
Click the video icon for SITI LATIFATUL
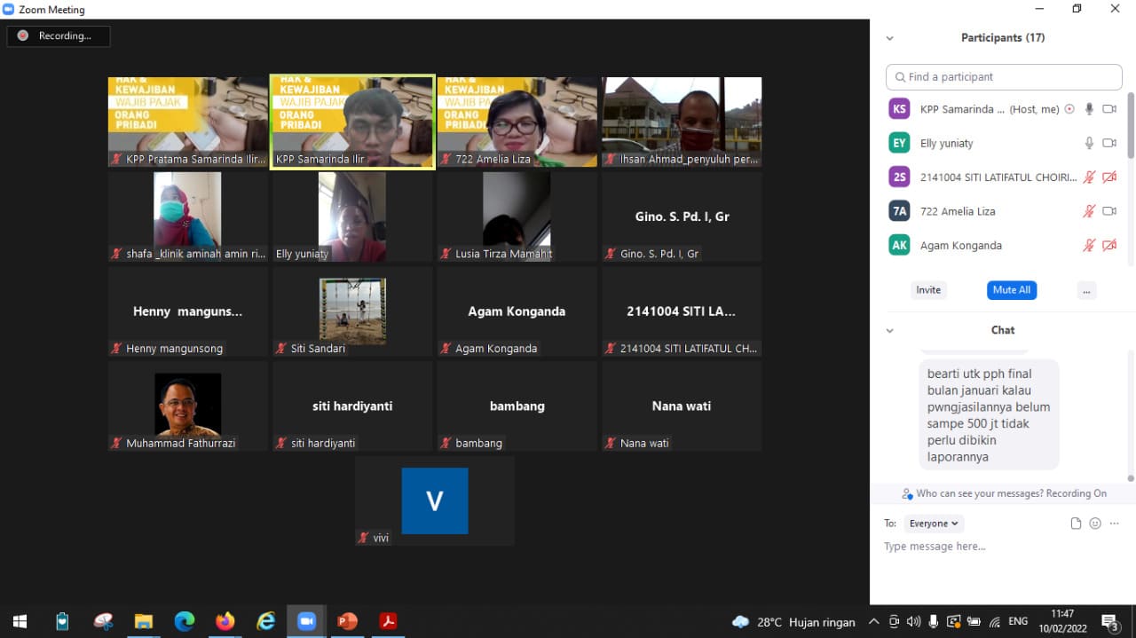tap(1109, 177)
